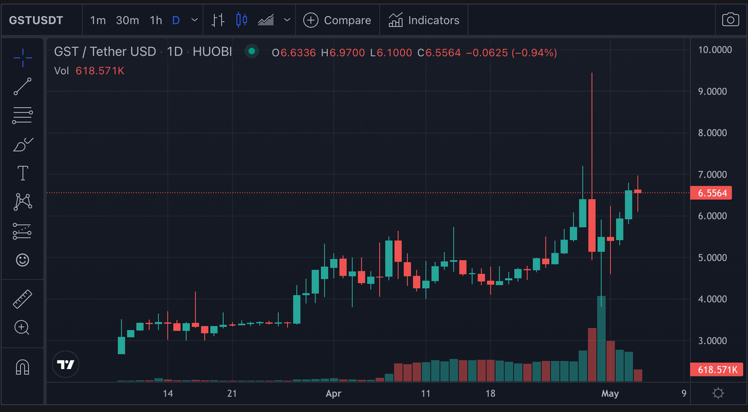Viewport: 748px width, 412px height.
Task: Open the forecasting and measurement tools
Action: (22, 231)
